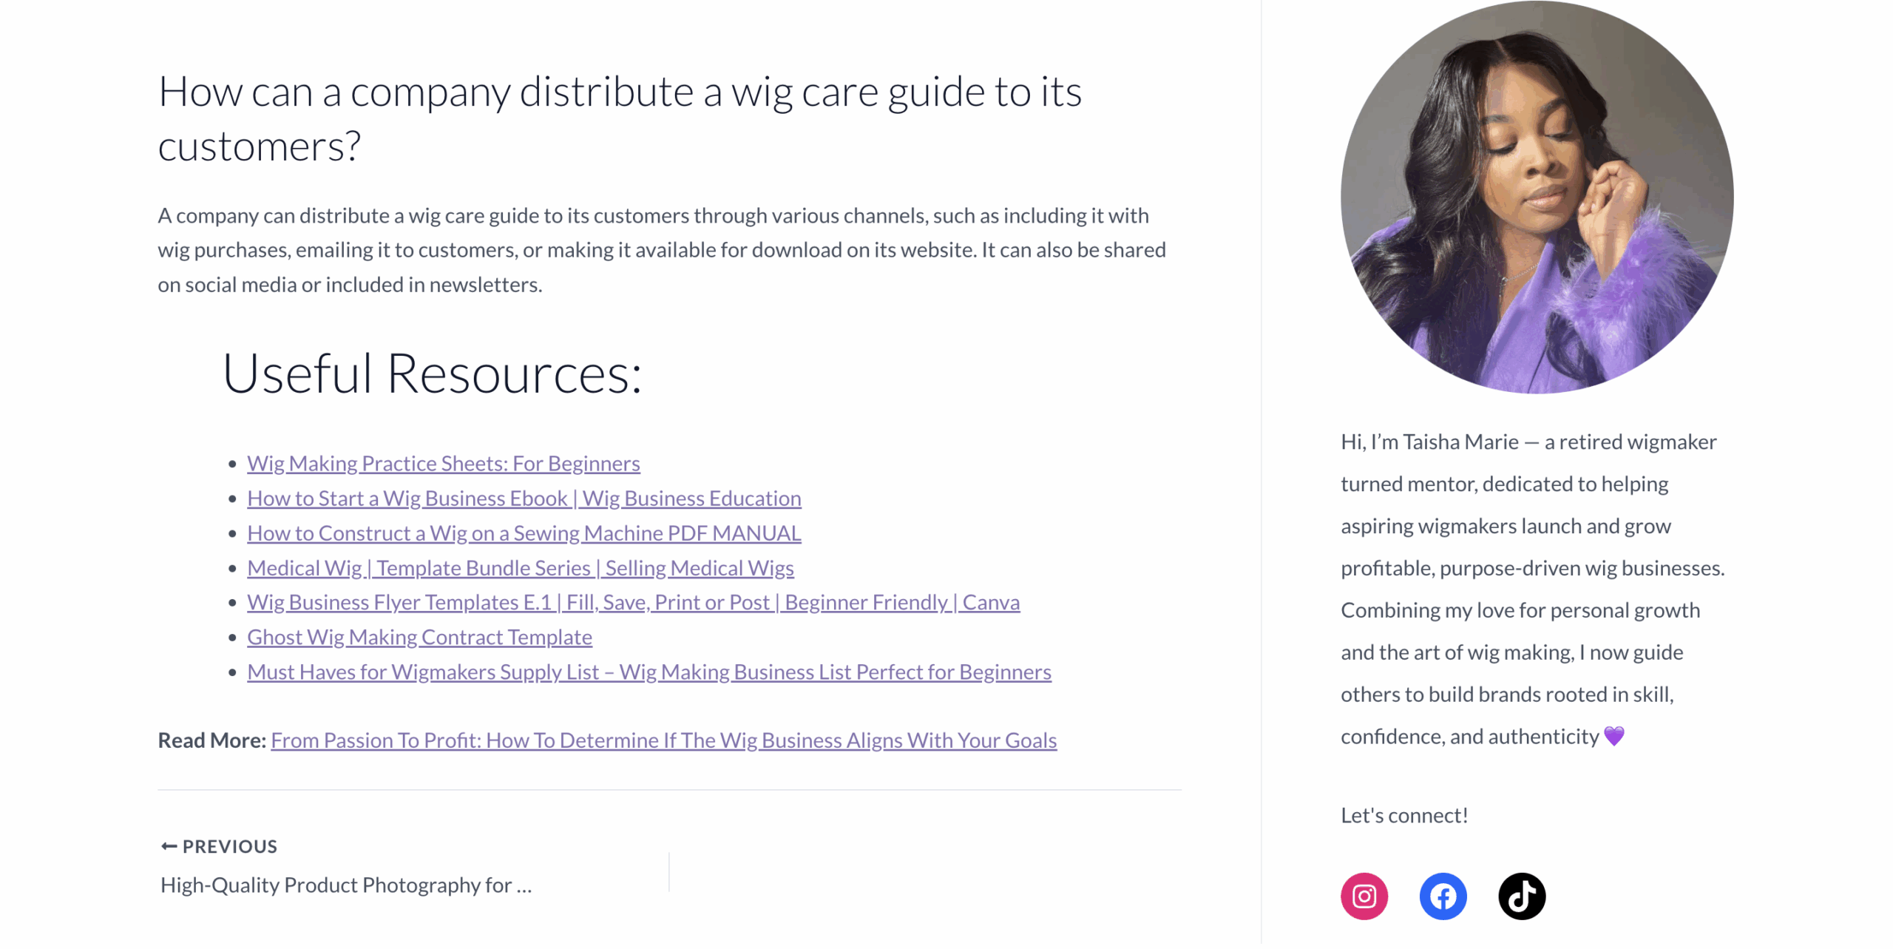Open Ghost Wig Making Contract Template link

[x=419, y=637]
